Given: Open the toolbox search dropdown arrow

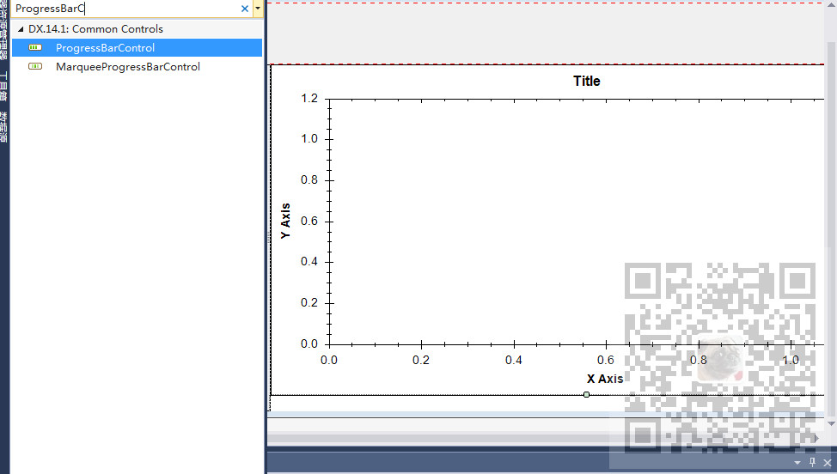Looking at the screenshot, I should click(258, 9).
